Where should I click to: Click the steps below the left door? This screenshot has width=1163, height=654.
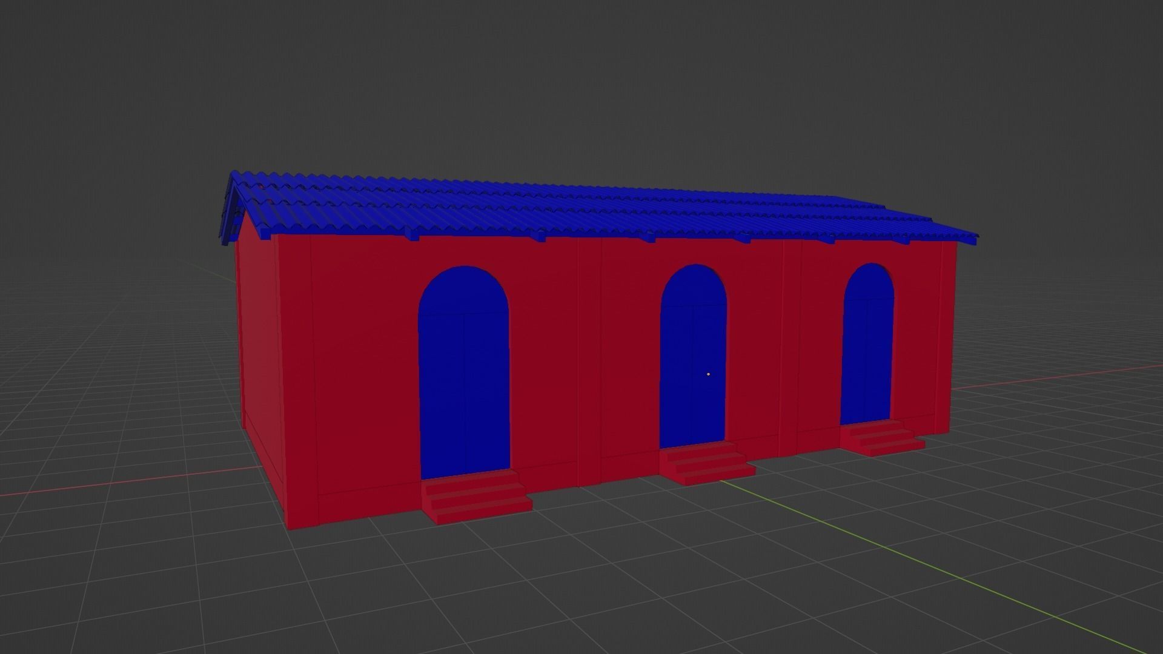[477, 497]
